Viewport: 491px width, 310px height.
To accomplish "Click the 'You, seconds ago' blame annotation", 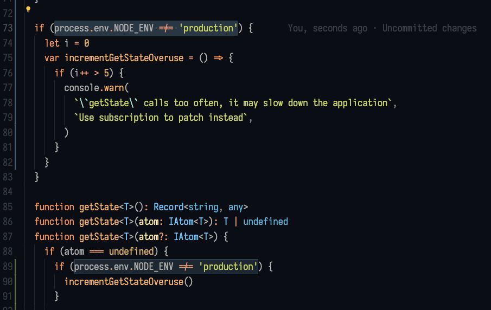I will point(328,28).
